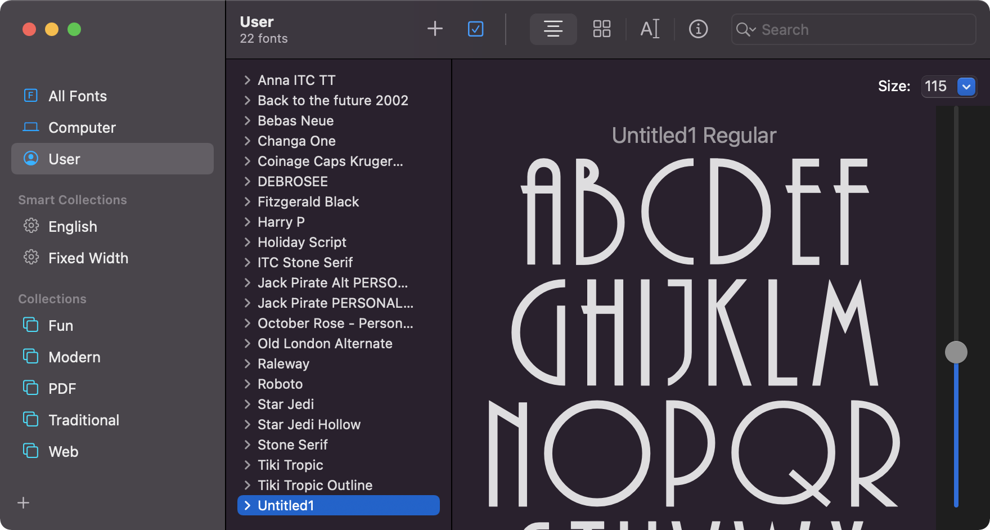Select the Fun collection in the sidebar
Viewport: 990px width, 530px height.
coord(61,325)
